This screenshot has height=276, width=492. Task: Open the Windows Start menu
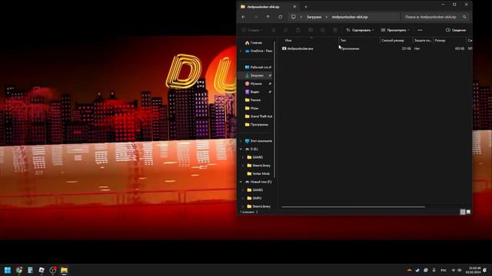pos(8,270)
